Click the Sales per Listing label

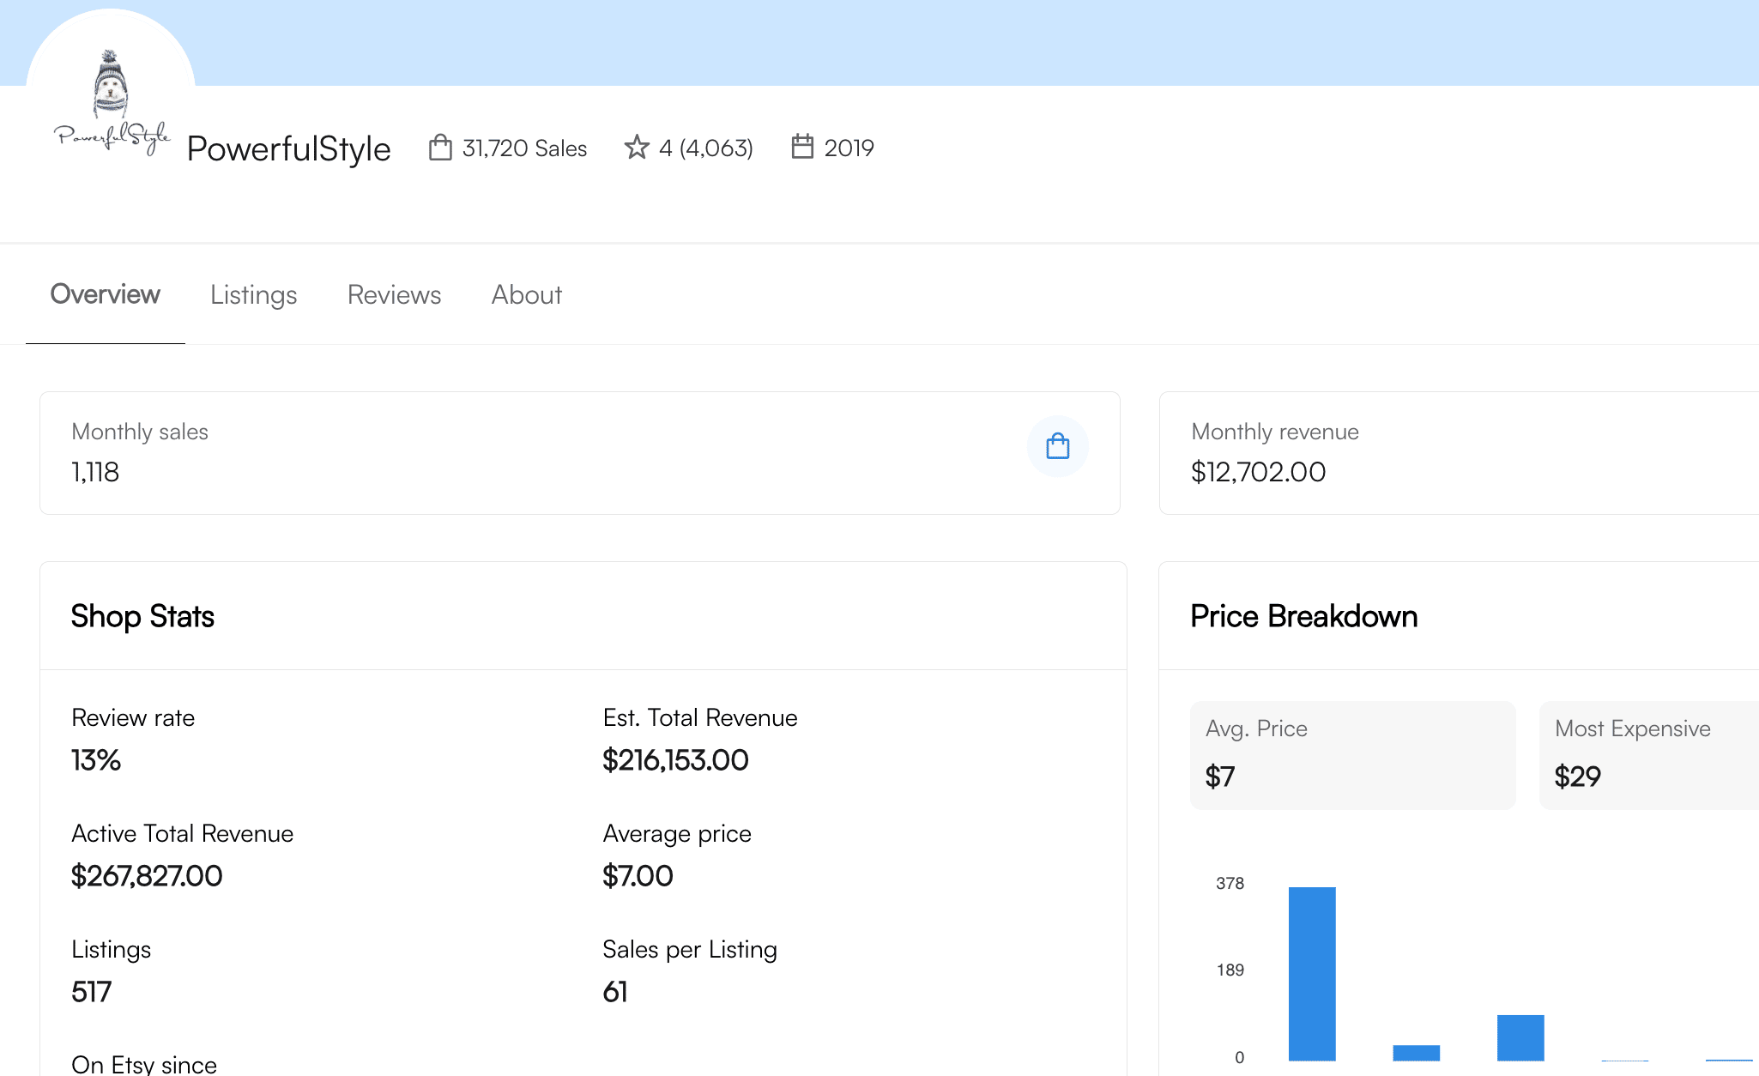tap(690, 949)
